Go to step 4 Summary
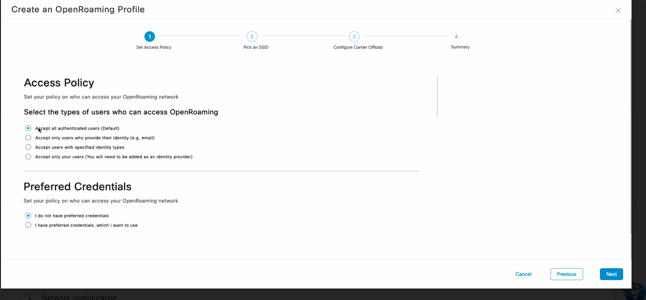Viewport: 646px width, 300px height. pyautogui.click(x=456, y=36)
